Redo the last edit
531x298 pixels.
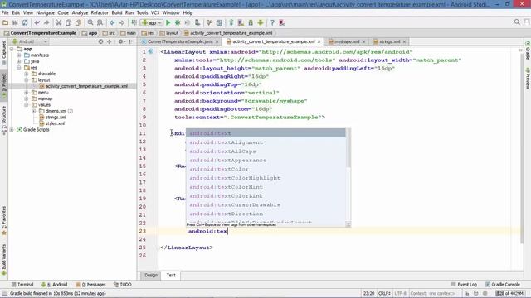pyautogui.click(x=46, y=22)
